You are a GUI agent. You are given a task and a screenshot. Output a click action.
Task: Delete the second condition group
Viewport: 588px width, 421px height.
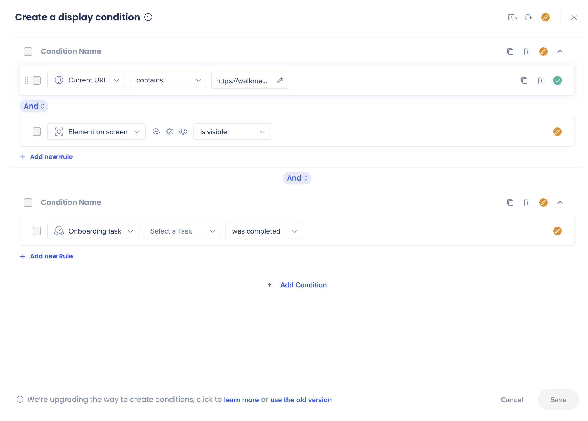point(527,202)
